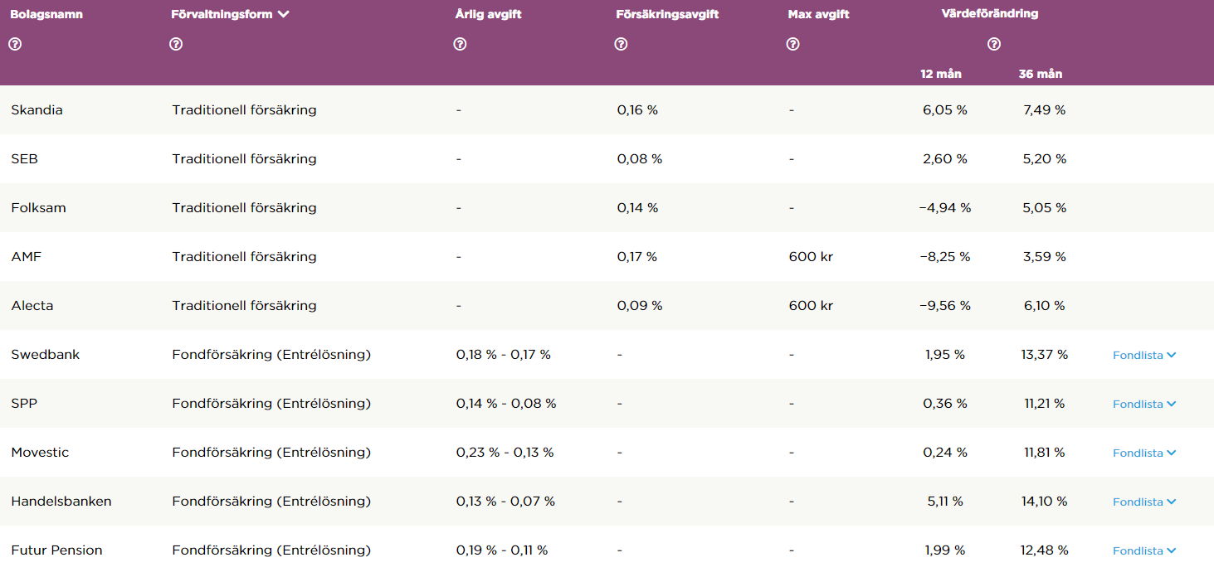Click the Bolagsnamn column header
1214x572 pixels.
(46, 14)
